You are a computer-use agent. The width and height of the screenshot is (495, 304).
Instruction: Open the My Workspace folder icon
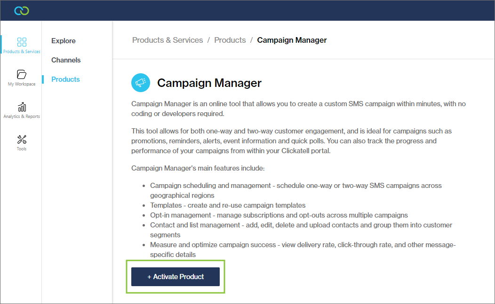click(22, 74)
